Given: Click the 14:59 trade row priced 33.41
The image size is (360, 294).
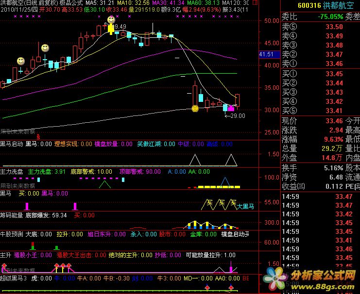Looking at the screenshot, I should pyautogui.click(x=320, y=240).
